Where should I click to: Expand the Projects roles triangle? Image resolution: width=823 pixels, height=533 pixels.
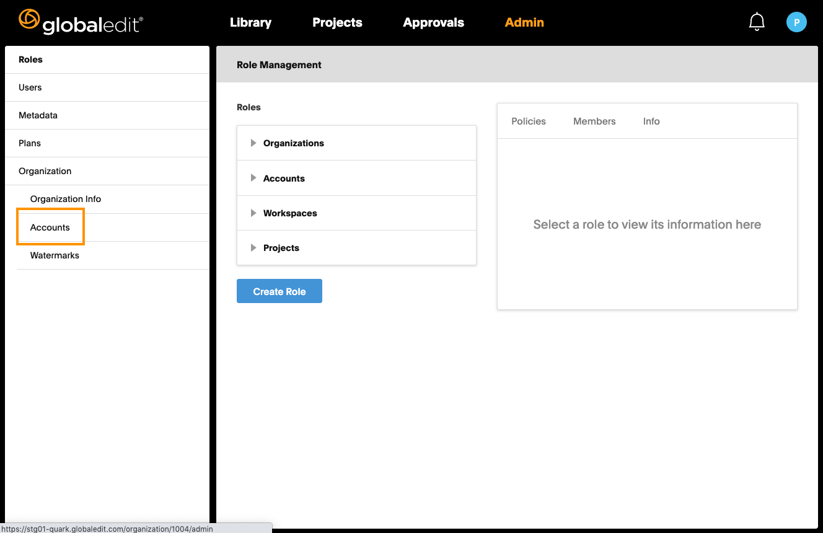(x=253, y=247)
